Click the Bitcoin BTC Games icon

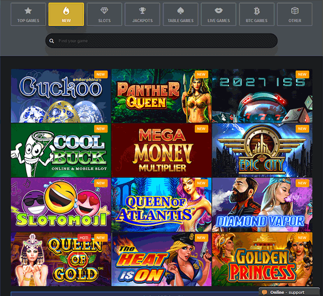click(x=257, y=11)
